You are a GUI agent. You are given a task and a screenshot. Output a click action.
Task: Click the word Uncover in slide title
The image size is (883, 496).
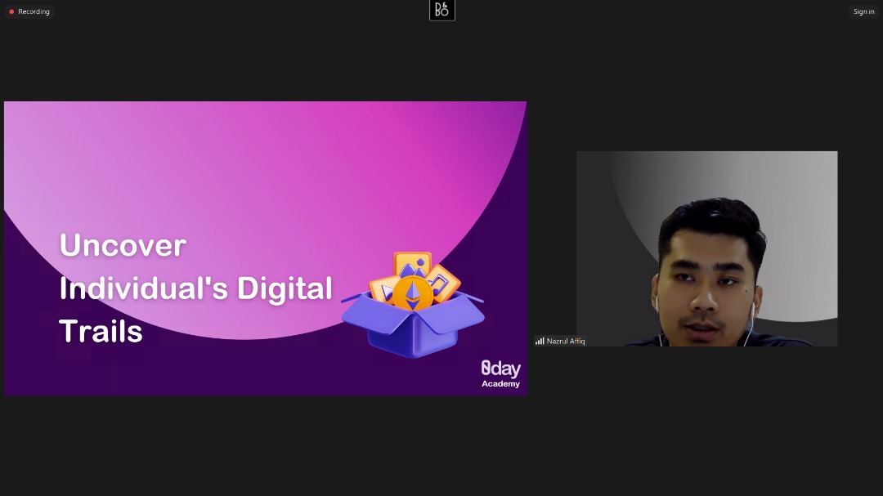(123, 245)
